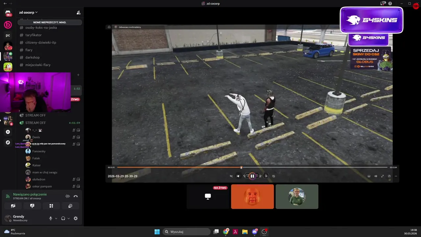Jump to new unread messages banner
421x237 pixels.
[50, 22]
